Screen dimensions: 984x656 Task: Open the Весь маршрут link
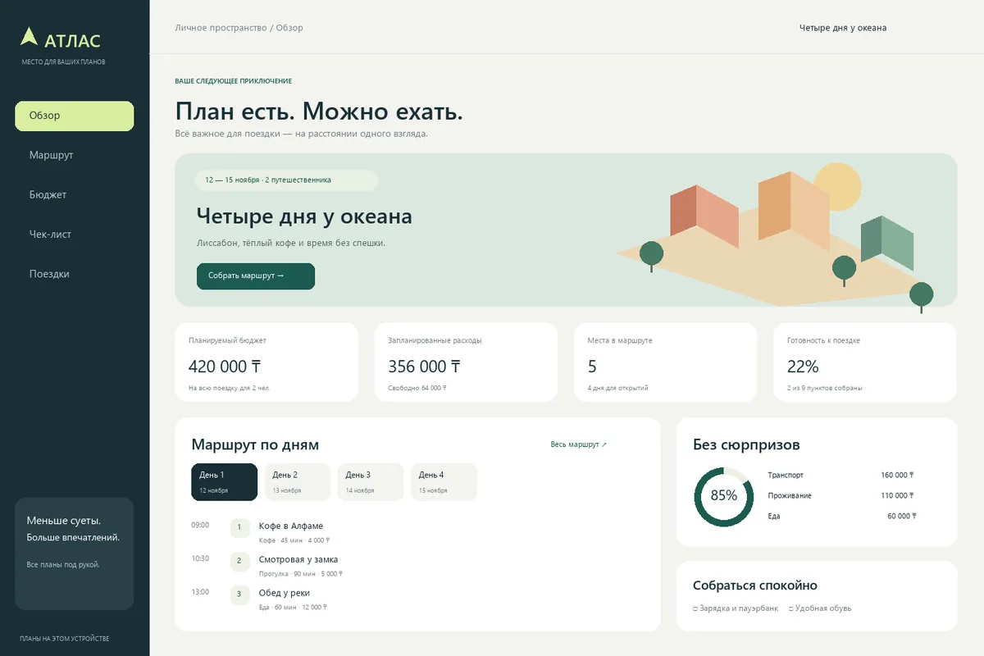[579, 444]
